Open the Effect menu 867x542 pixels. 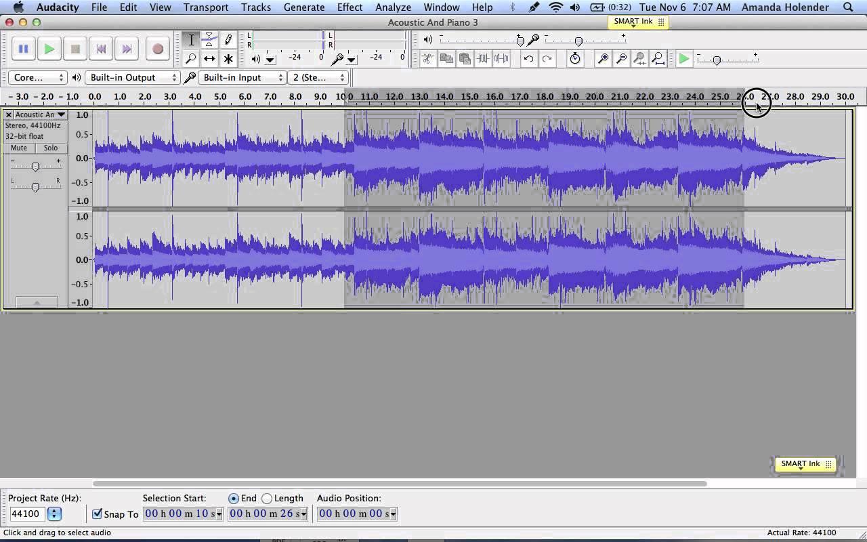pos(350,7)
